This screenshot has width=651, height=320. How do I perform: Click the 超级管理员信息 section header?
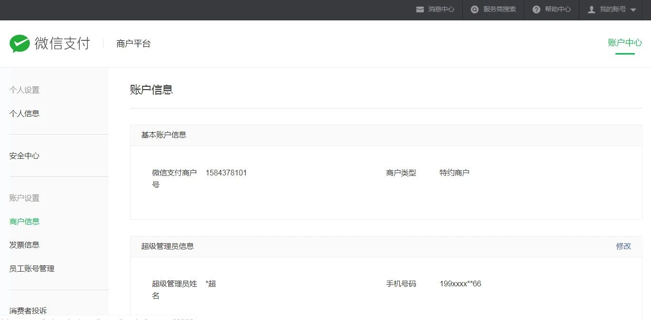tap(168, 246)
